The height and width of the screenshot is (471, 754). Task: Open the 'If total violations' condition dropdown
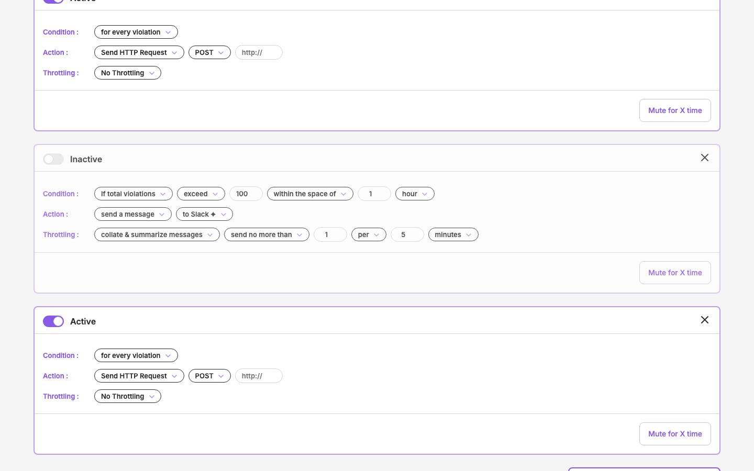[134, 194]
